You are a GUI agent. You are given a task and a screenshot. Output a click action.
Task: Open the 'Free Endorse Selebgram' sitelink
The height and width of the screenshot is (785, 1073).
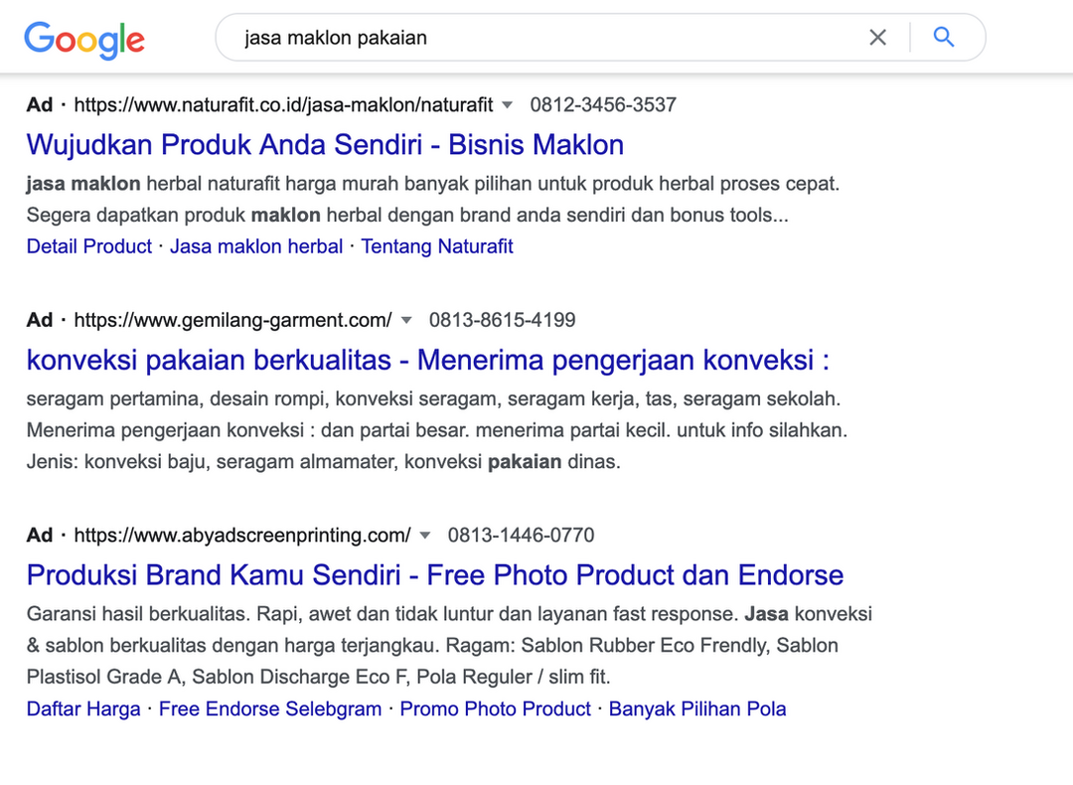click(x=270, y=708)
